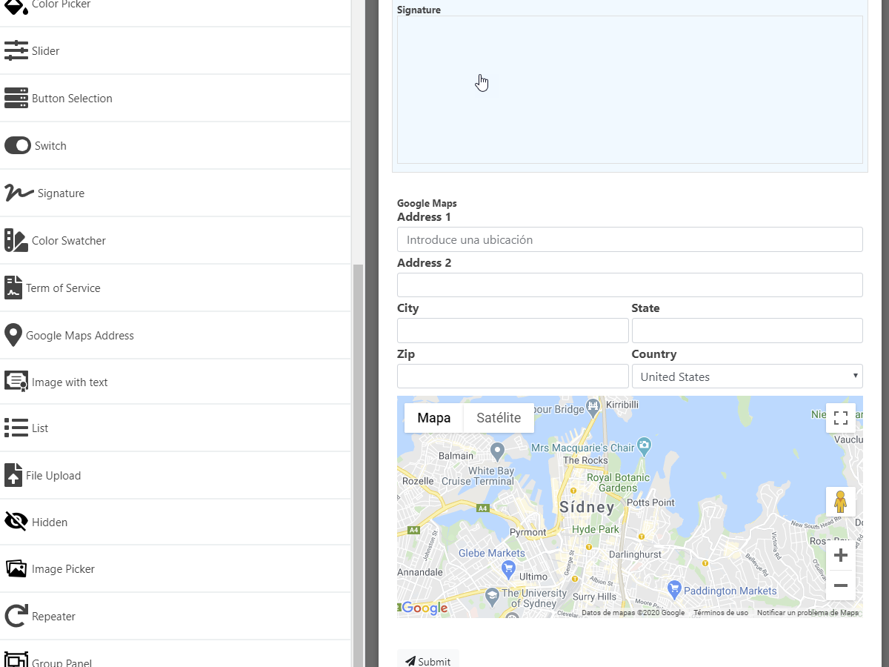Click the Image with text icon
The height and width of the screenshot is (667, 889).
point(16,382)
